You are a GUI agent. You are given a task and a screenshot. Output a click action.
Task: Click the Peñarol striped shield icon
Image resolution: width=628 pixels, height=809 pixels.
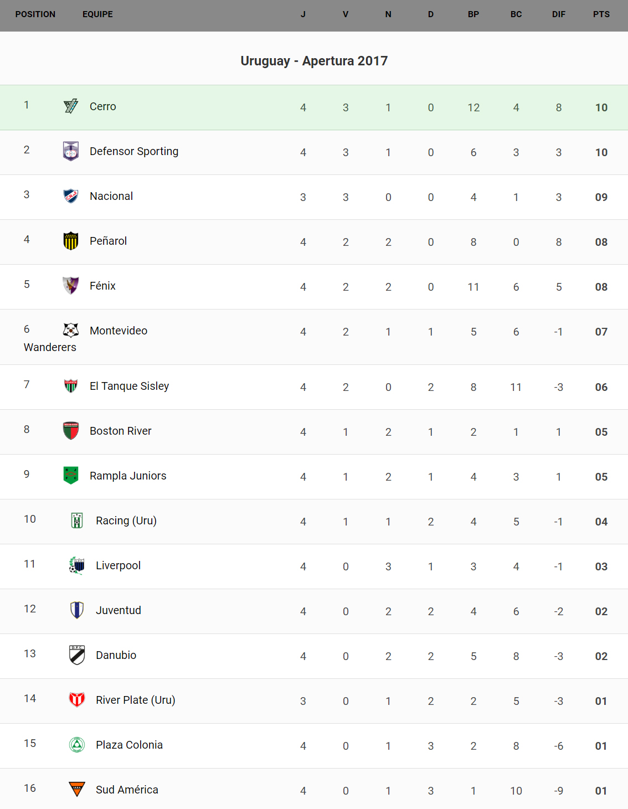pyautogui.click(x=71, y=241)
